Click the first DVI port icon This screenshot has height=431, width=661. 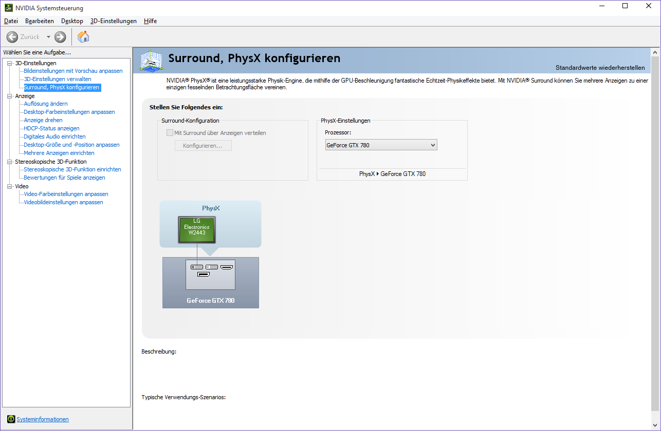pyautogui.click(x=197, y=267)
